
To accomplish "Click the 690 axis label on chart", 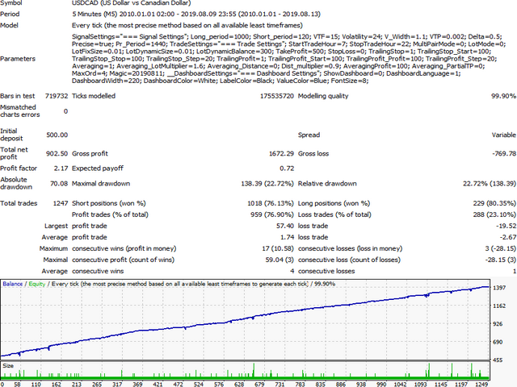I will [498, 342].
